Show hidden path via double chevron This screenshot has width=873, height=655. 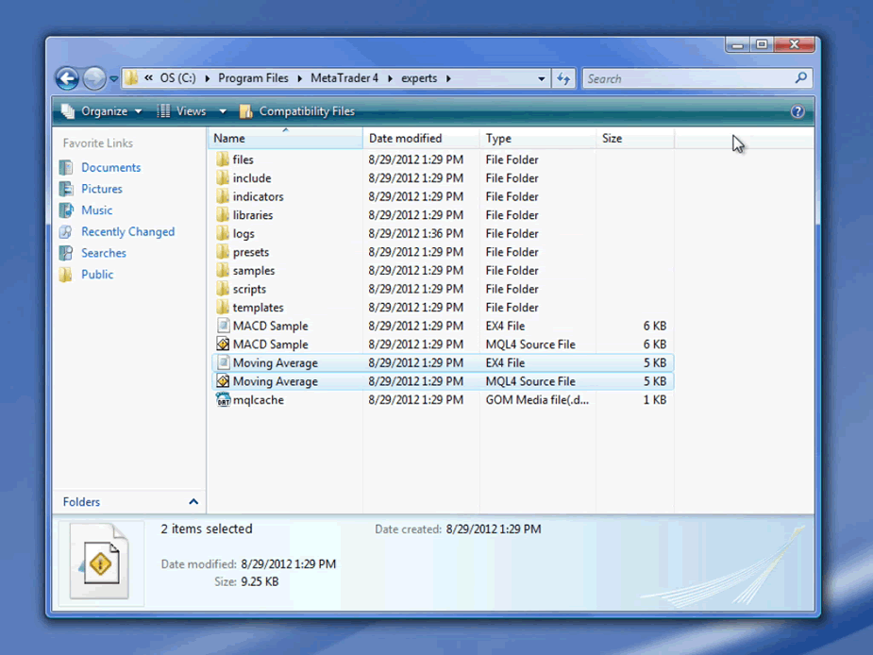pyautogui.click(x=149, y=78)
